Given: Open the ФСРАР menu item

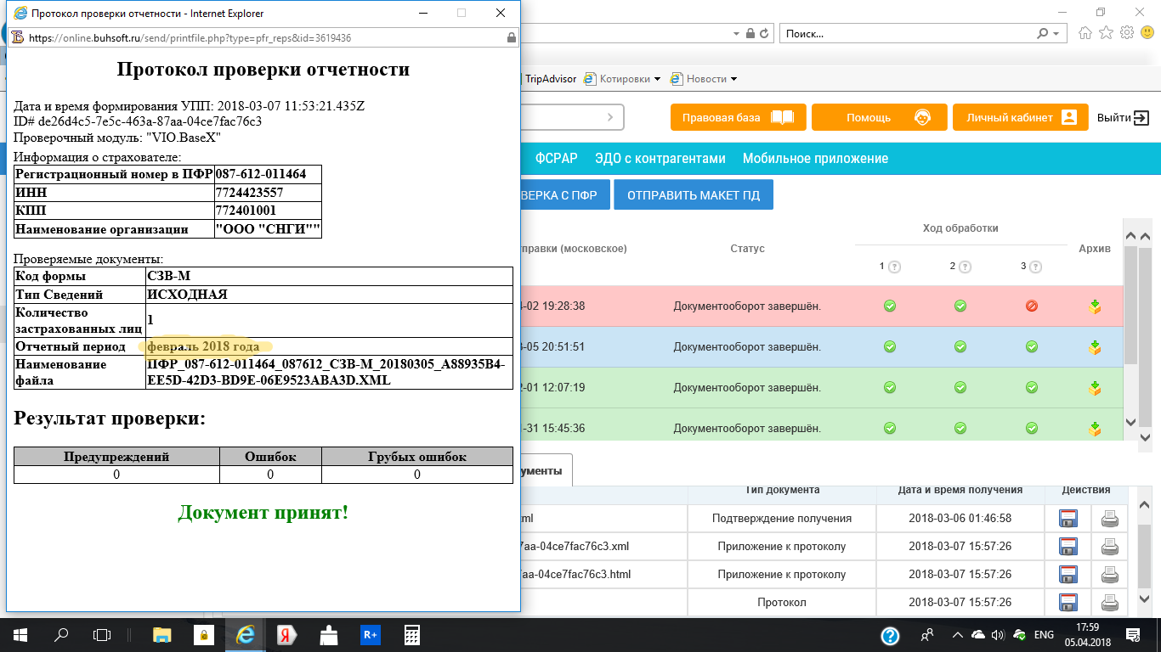Looking at the screenshot, I should click(556, 159).
